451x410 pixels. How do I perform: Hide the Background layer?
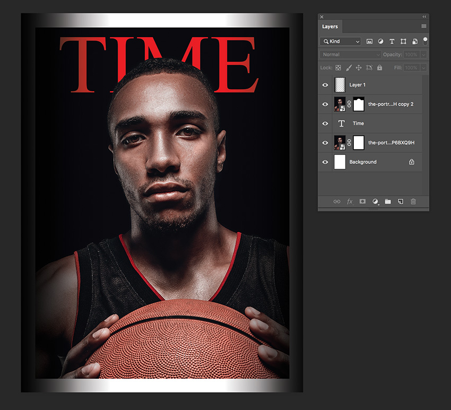325,162
